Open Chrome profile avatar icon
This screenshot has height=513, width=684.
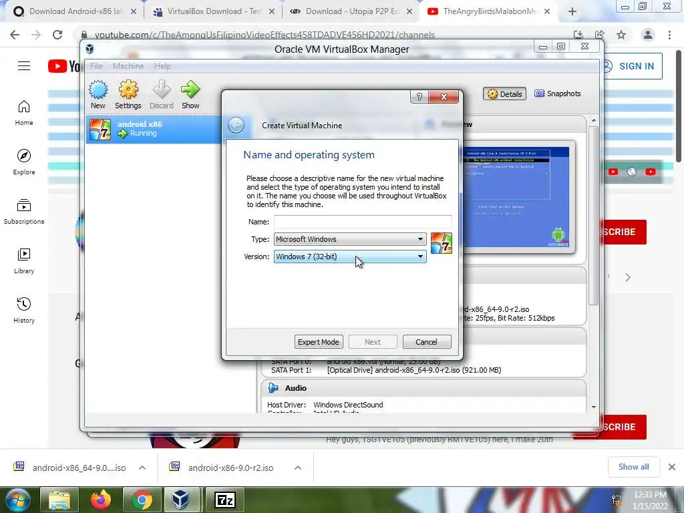tap(648, 35)
